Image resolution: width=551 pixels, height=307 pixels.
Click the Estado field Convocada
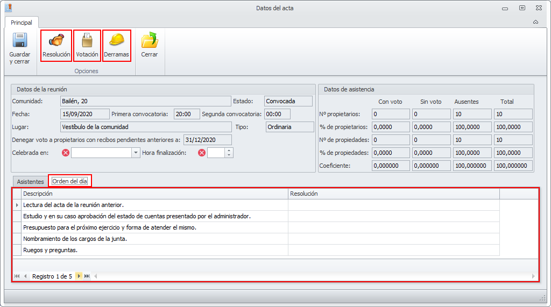[288, 101]
